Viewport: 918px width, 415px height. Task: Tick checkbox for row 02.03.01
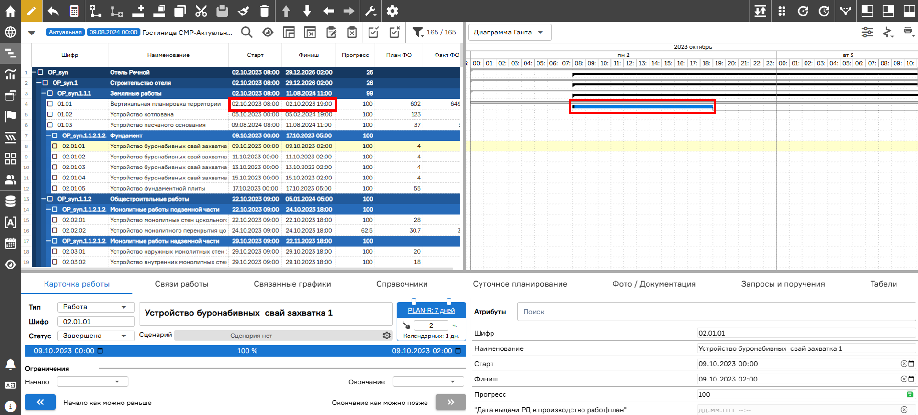tap(55, 251)
